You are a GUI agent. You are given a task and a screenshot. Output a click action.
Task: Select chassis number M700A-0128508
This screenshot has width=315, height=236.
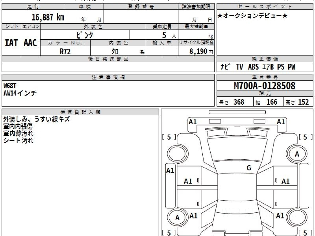(265, 86)
